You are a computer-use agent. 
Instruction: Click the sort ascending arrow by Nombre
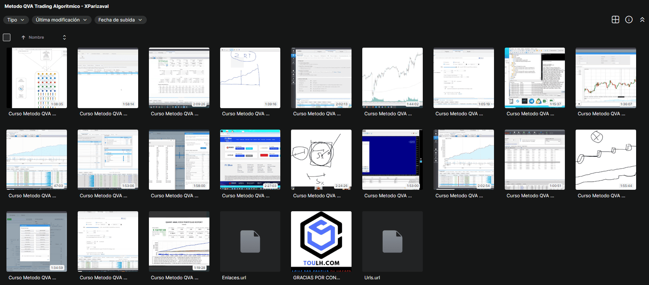click(23, 38)
